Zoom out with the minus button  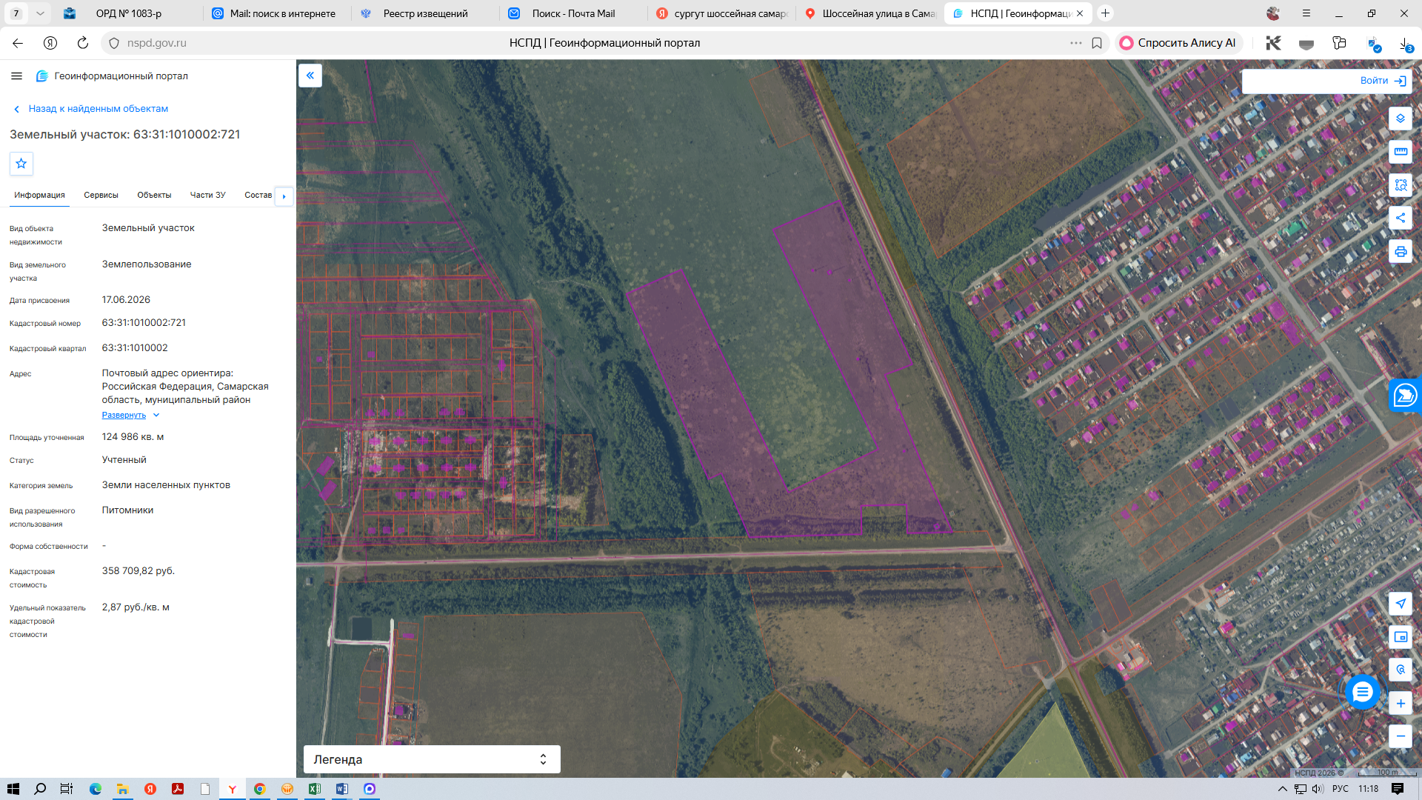pos(1400,736)
